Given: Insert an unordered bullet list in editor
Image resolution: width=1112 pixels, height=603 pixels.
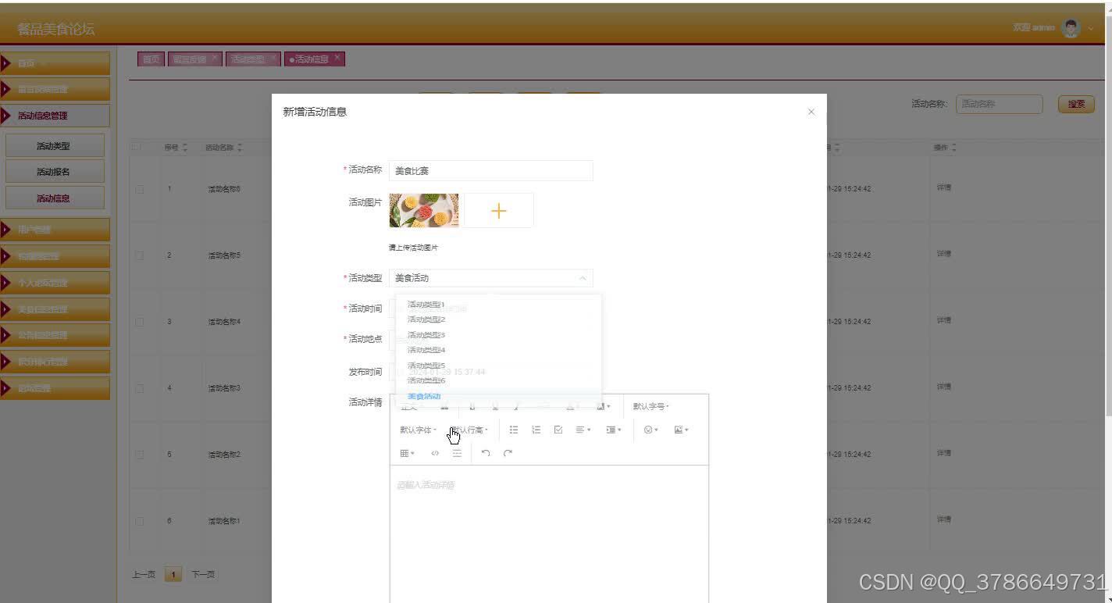Looking at the screenshot, I should [x=514, y=430].
